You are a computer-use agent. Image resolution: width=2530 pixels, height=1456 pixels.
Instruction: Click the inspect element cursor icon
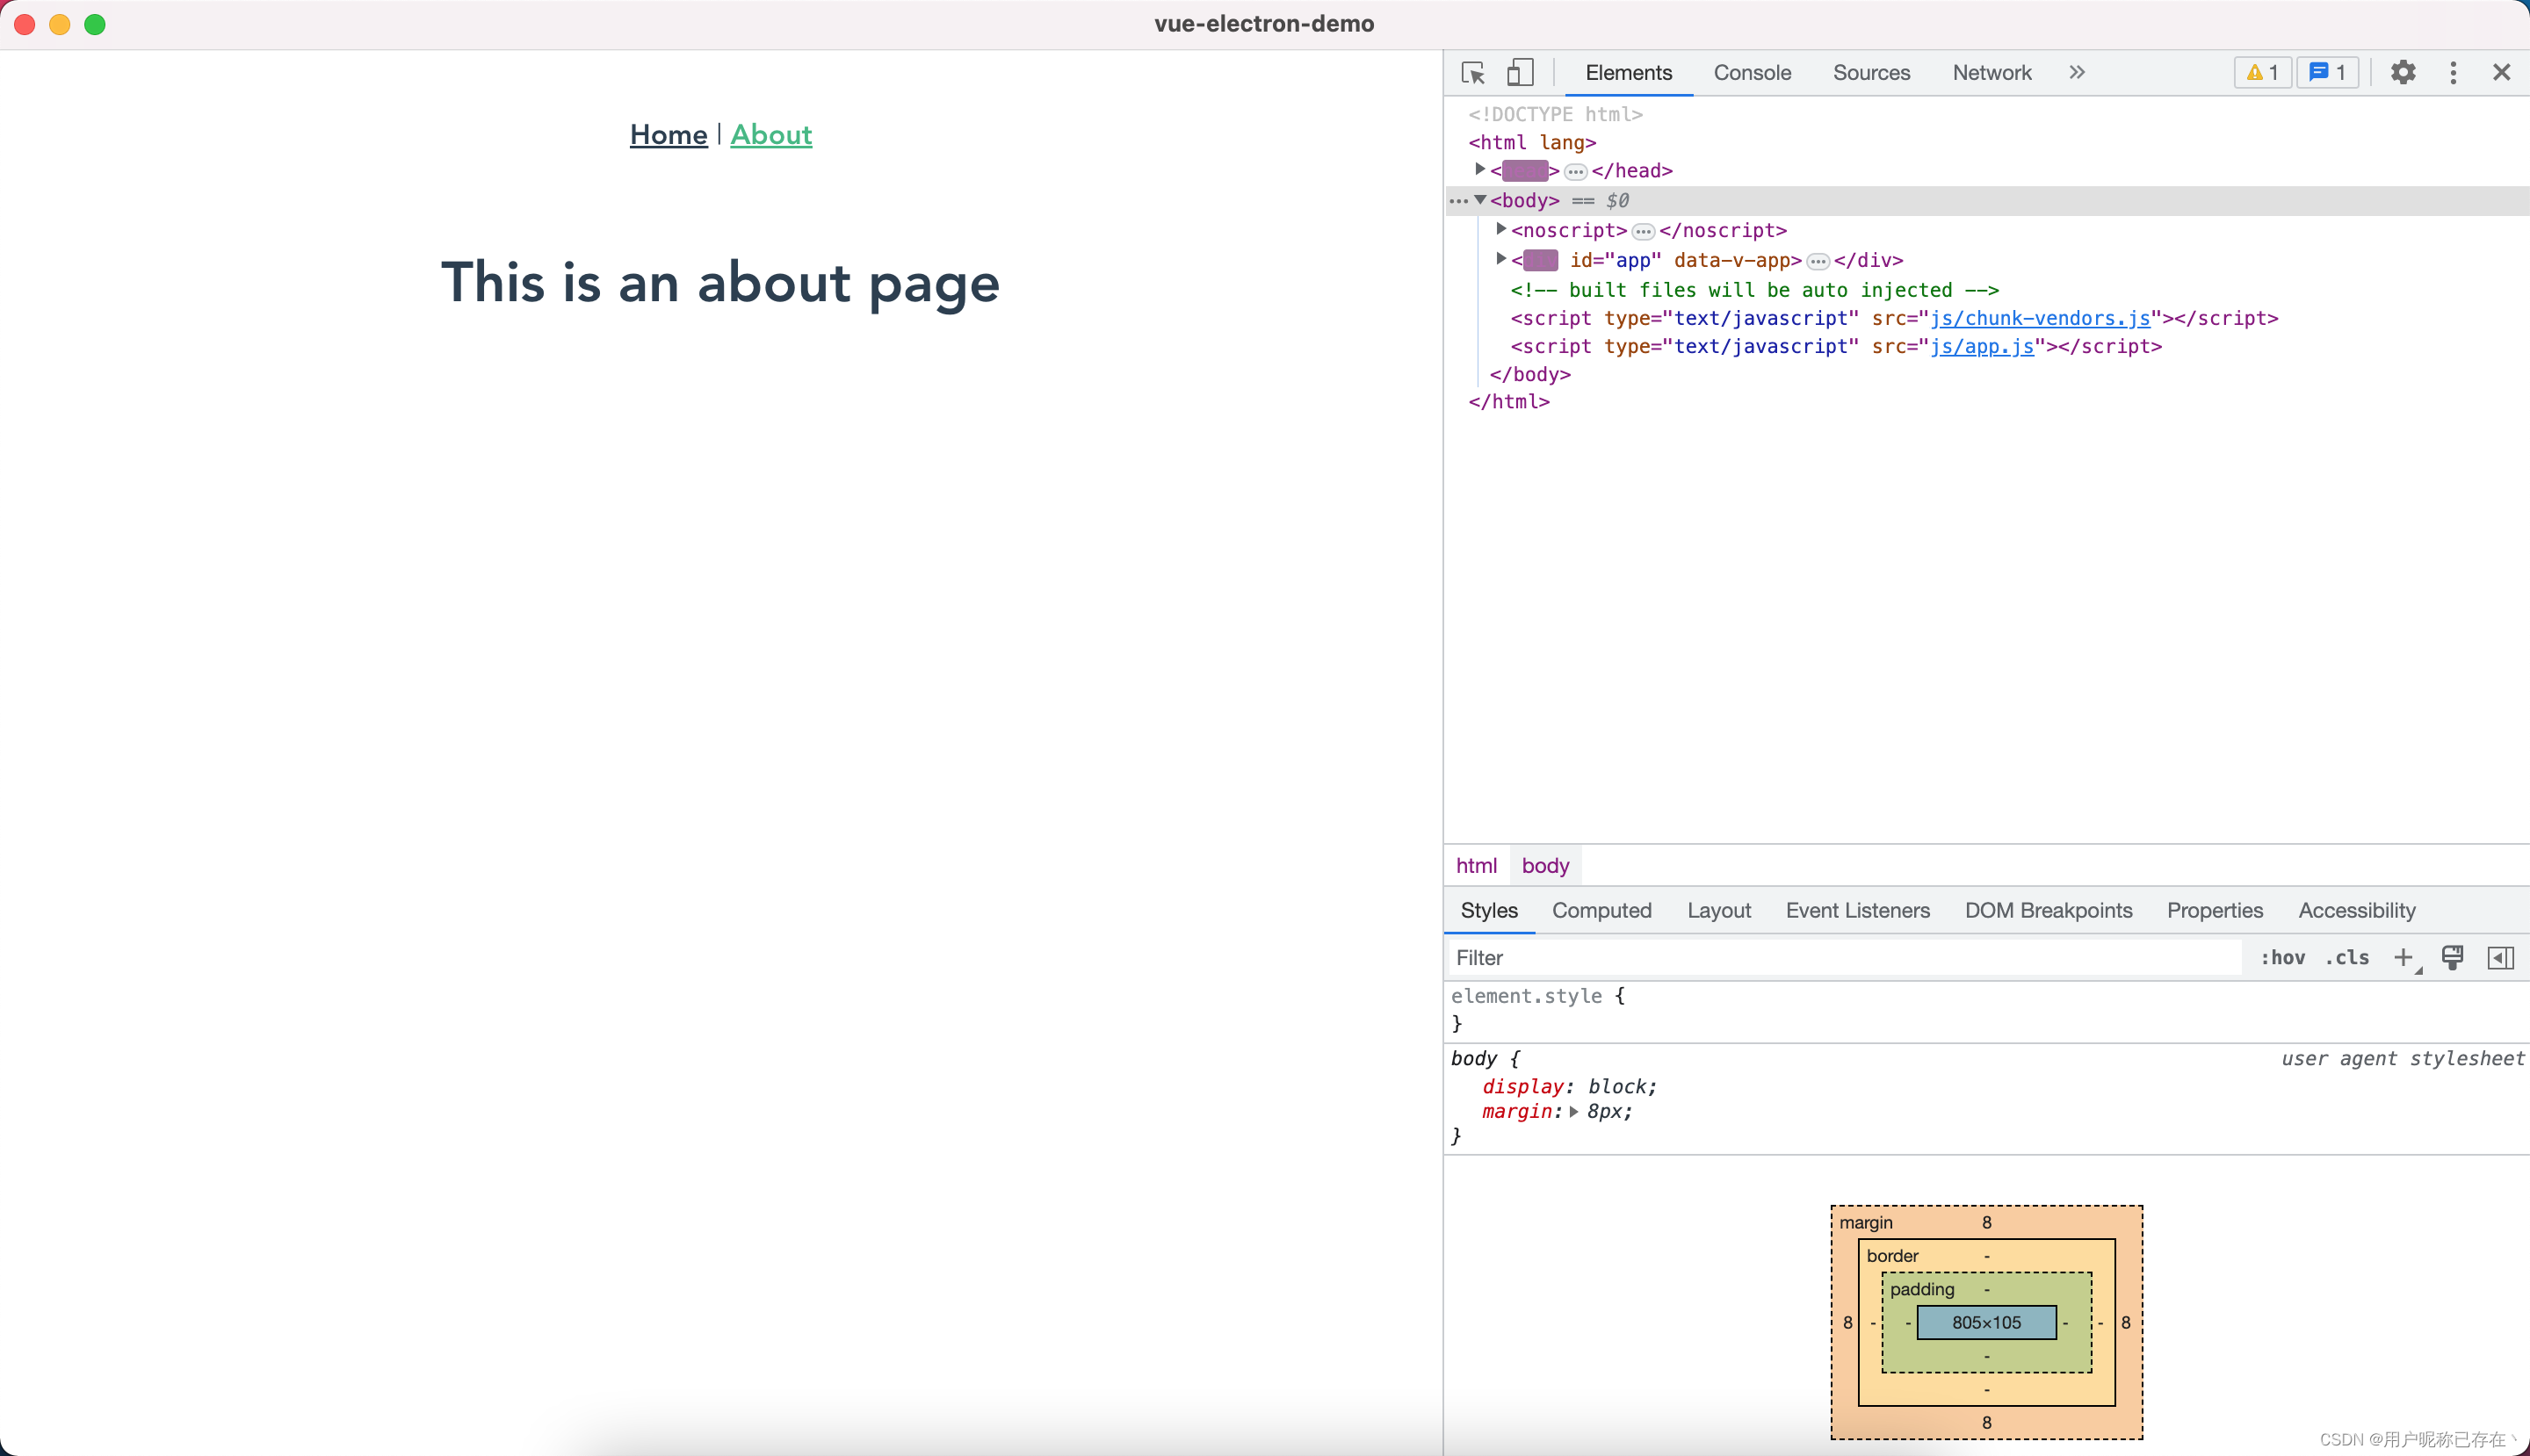(x=1471, y=71)
